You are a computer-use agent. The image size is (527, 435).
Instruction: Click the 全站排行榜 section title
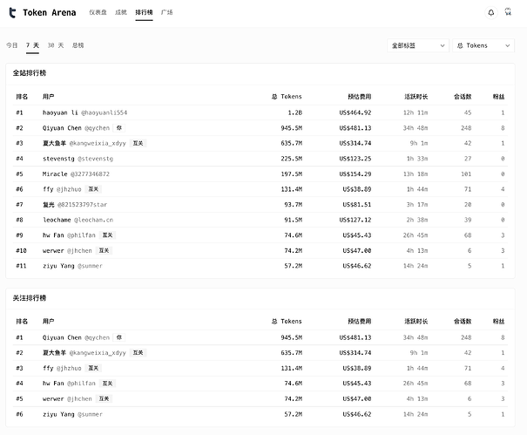click(30, 73)
